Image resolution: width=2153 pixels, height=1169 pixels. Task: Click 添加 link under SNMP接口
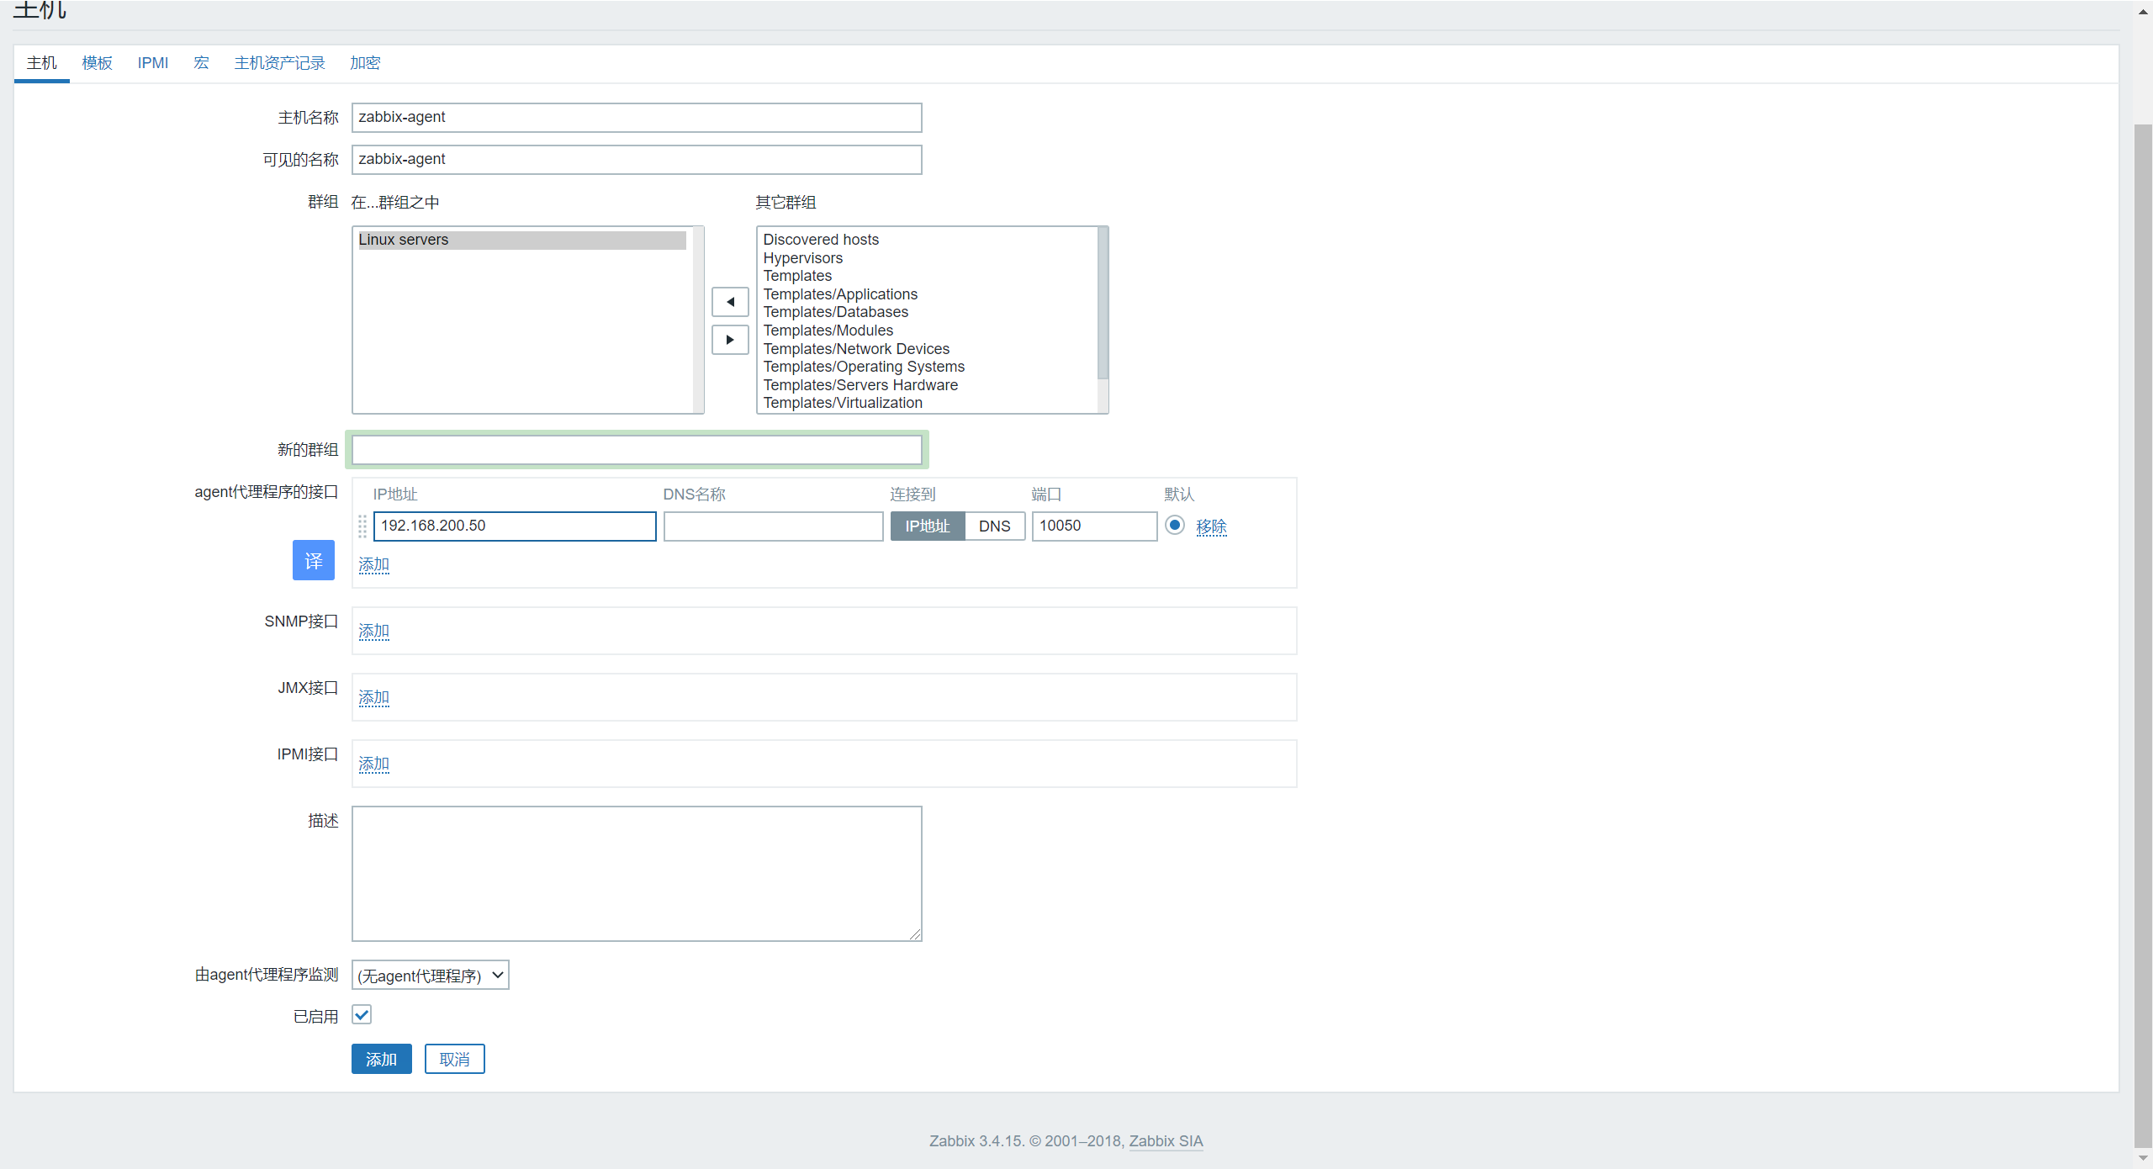373,631
